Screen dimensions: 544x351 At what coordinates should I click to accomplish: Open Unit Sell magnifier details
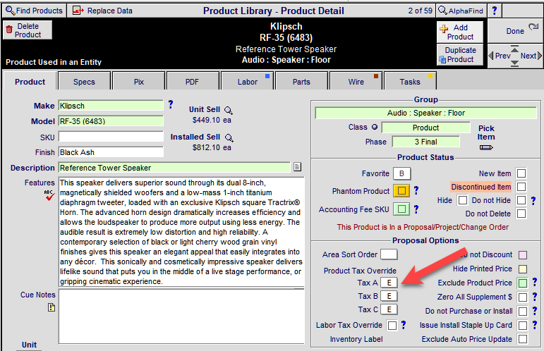click(x=229, y=110)
